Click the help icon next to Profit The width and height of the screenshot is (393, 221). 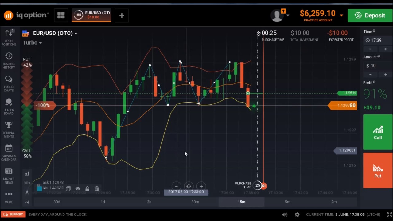coord(374,82)
